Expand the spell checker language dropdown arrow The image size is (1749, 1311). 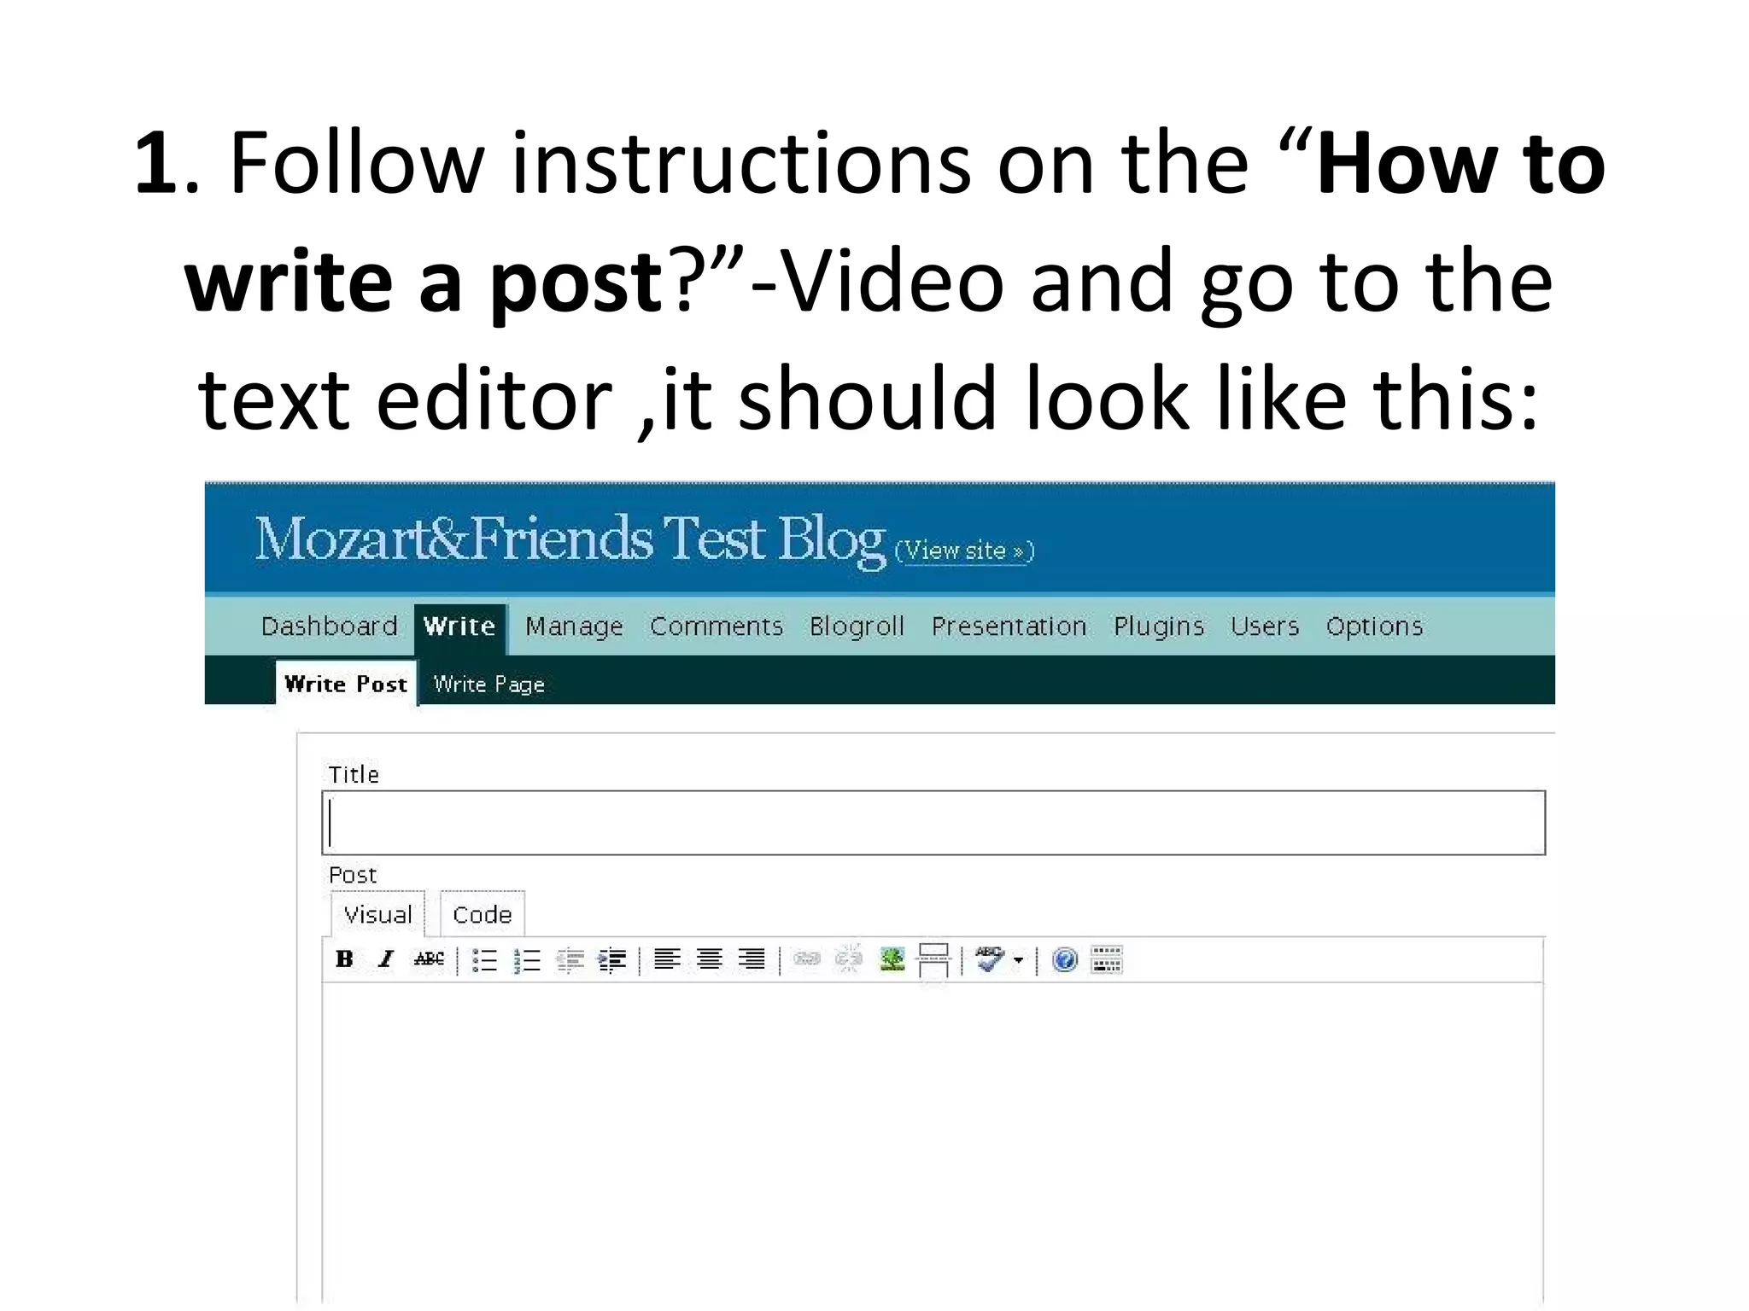pos(1018,960)
